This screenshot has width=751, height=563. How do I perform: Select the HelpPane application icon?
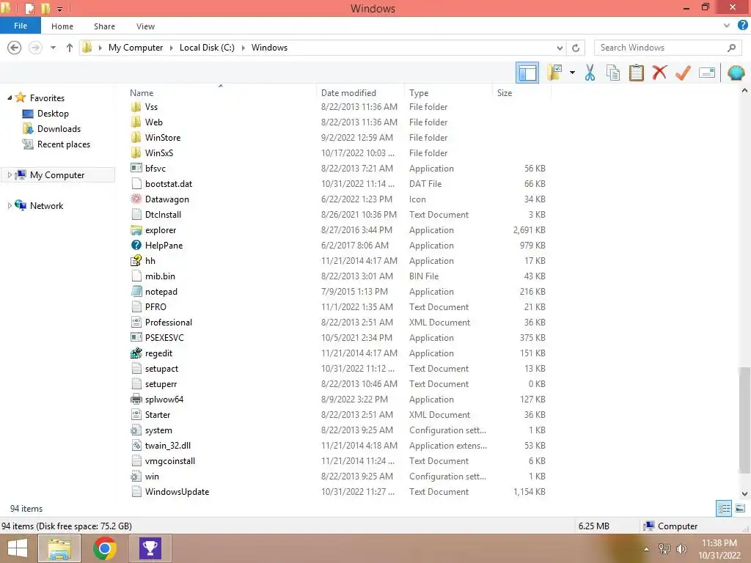136,245
